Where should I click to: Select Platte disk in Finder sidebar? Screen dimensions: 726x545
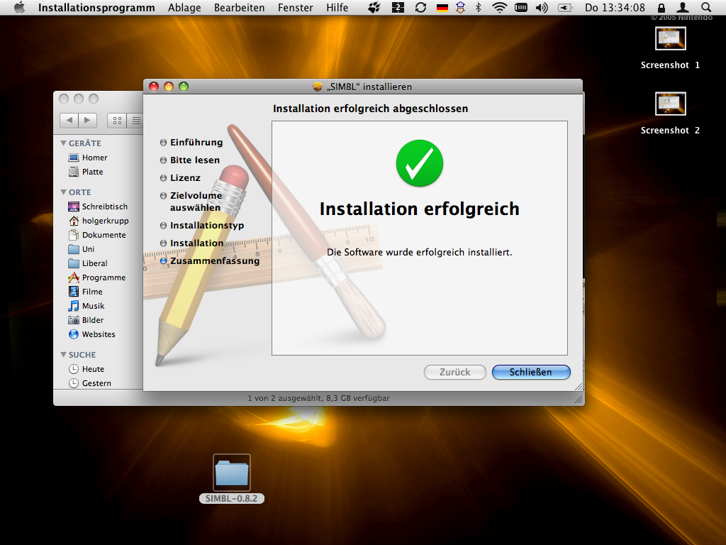(86, 172)
